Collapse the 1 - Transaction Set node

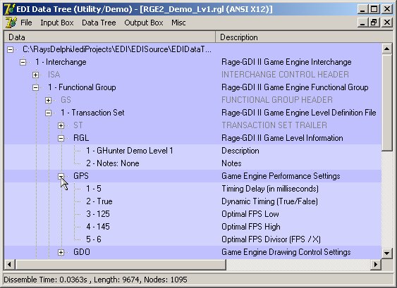point(49,113)
